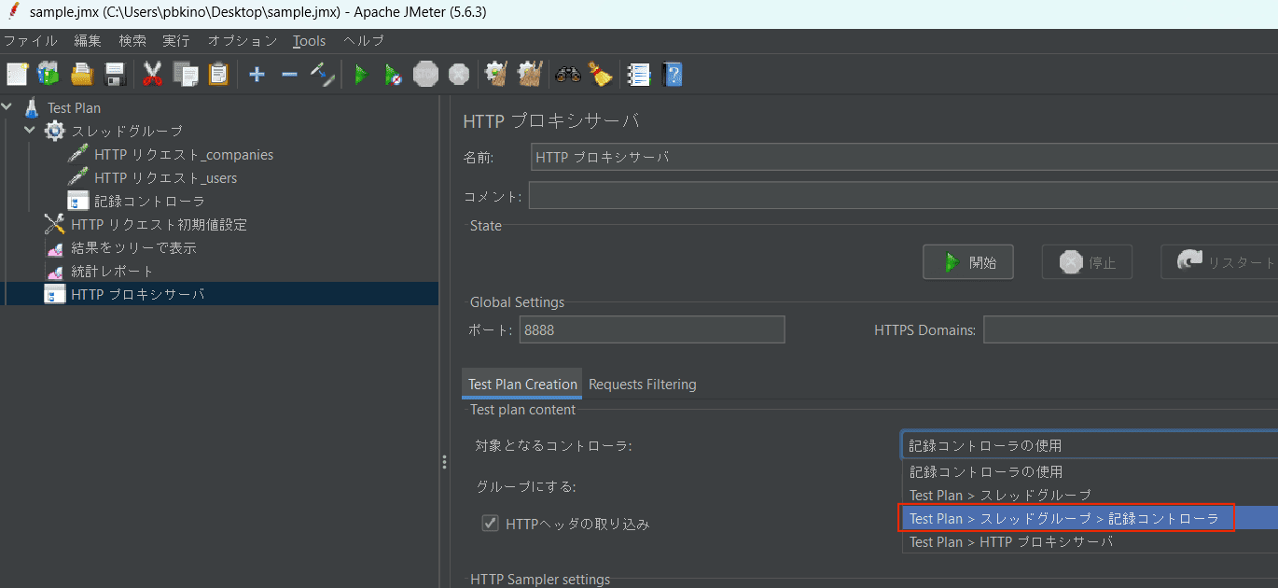Collapse the スレッドグループ tree node arrow

tap(30, 130)
